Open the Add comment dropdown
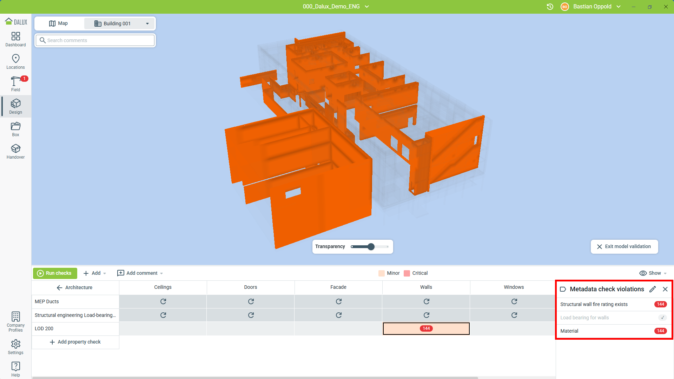Viewport: 674px width, 379px height. tap(140, 273)
